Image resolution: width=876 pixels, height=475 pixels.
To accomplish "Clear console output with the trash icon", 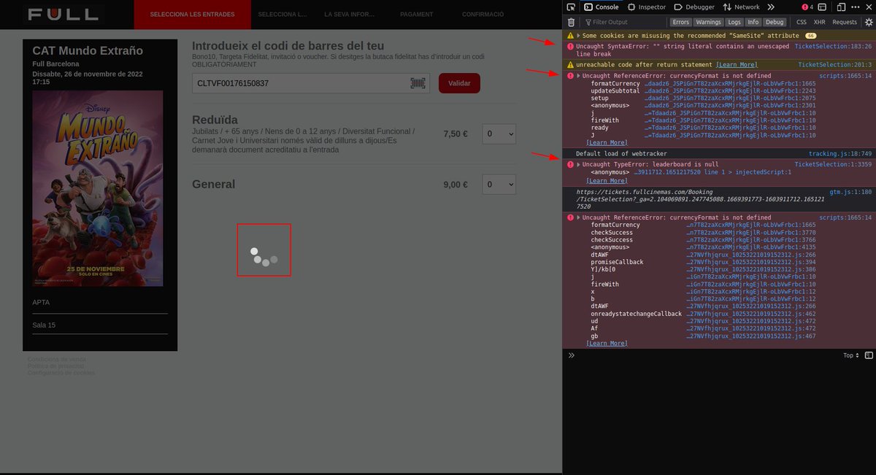I will [x=572, y=22].
